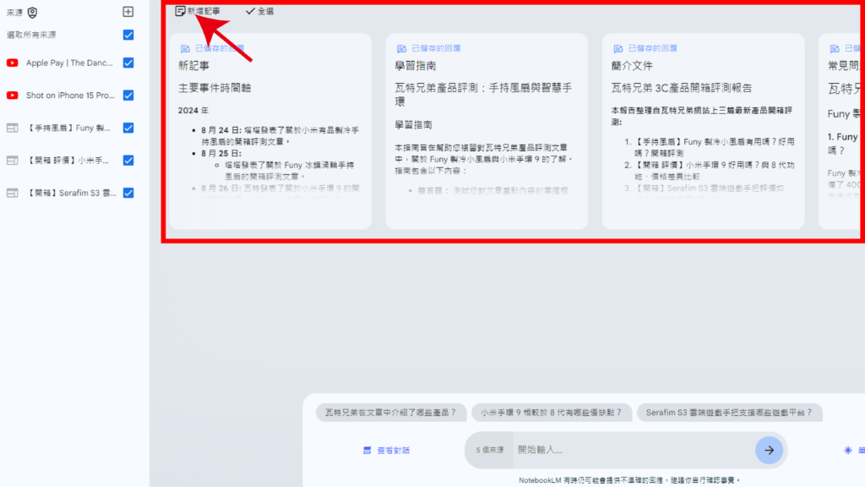Viewport: 865px width, 487px height.
Task: Click the shield icon beside 來源
Action: point(33,12)
